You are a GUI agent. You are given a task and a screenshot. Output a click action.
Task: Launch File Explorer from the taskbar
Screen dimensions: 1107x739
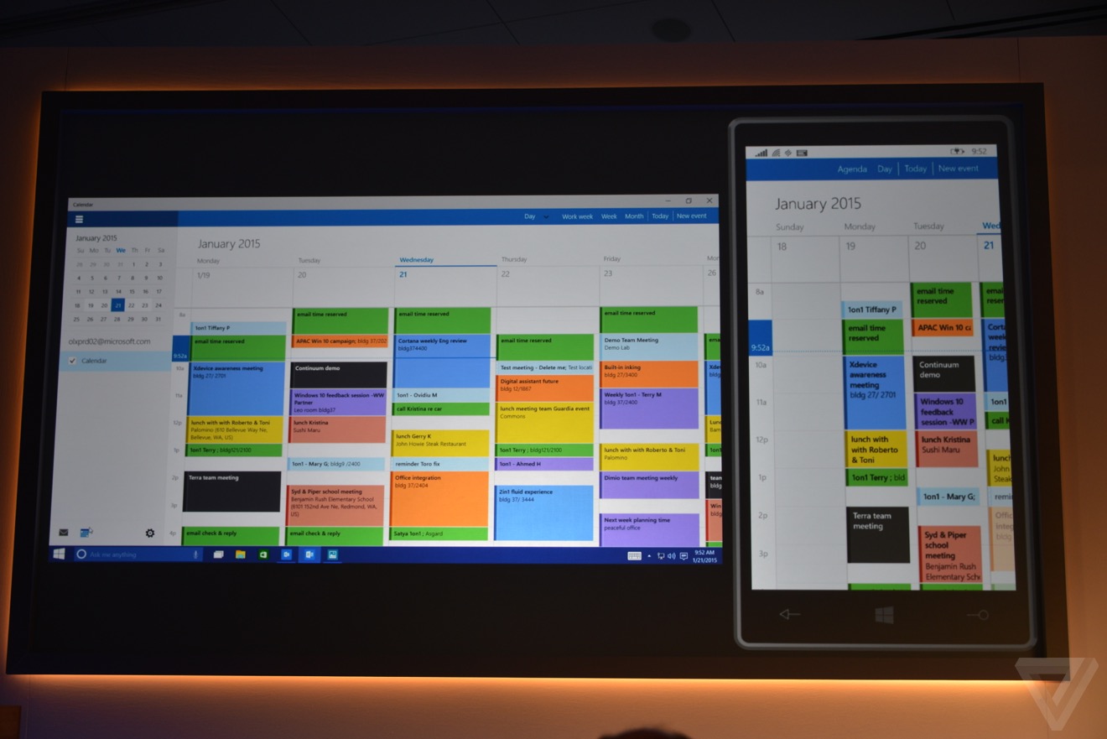click(240, 554)
